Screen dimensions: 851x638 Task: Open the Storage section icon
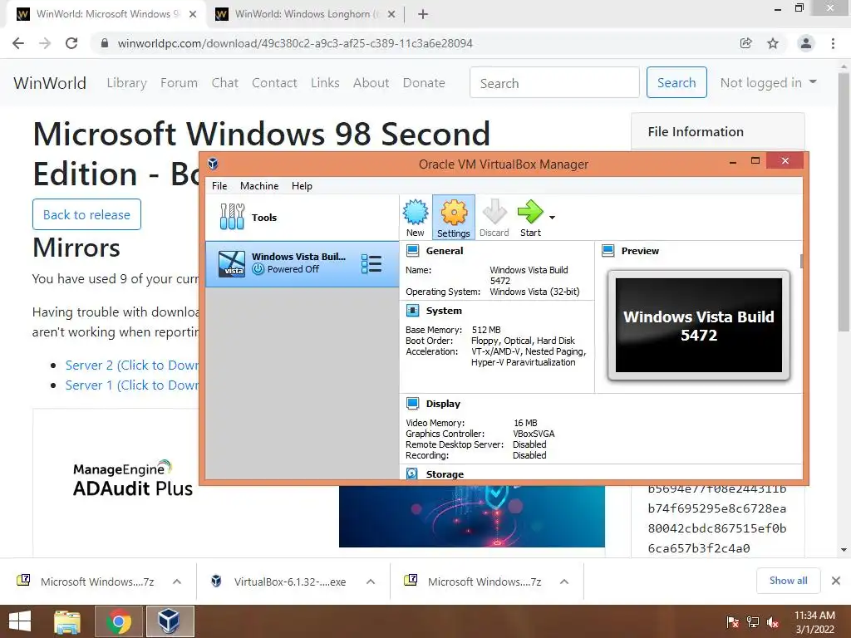click(x=412, y=474)
